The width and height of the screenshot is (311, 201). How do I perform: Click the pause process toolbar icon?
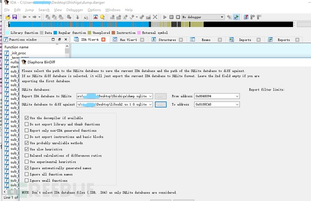[171, 17]
